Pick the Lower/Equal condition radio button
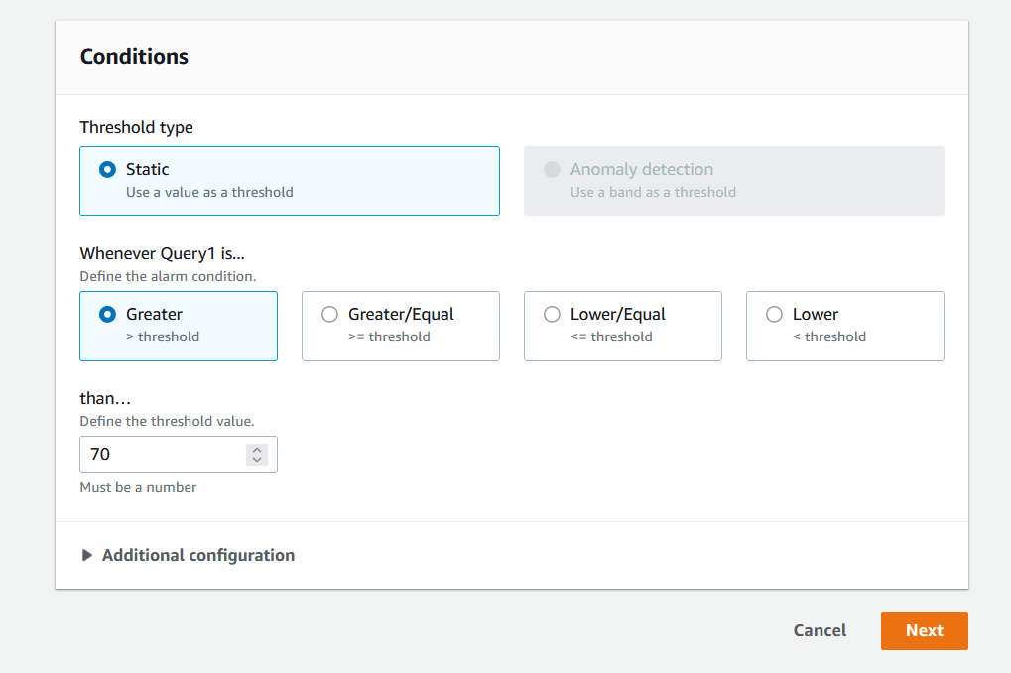 pos(553,315)
